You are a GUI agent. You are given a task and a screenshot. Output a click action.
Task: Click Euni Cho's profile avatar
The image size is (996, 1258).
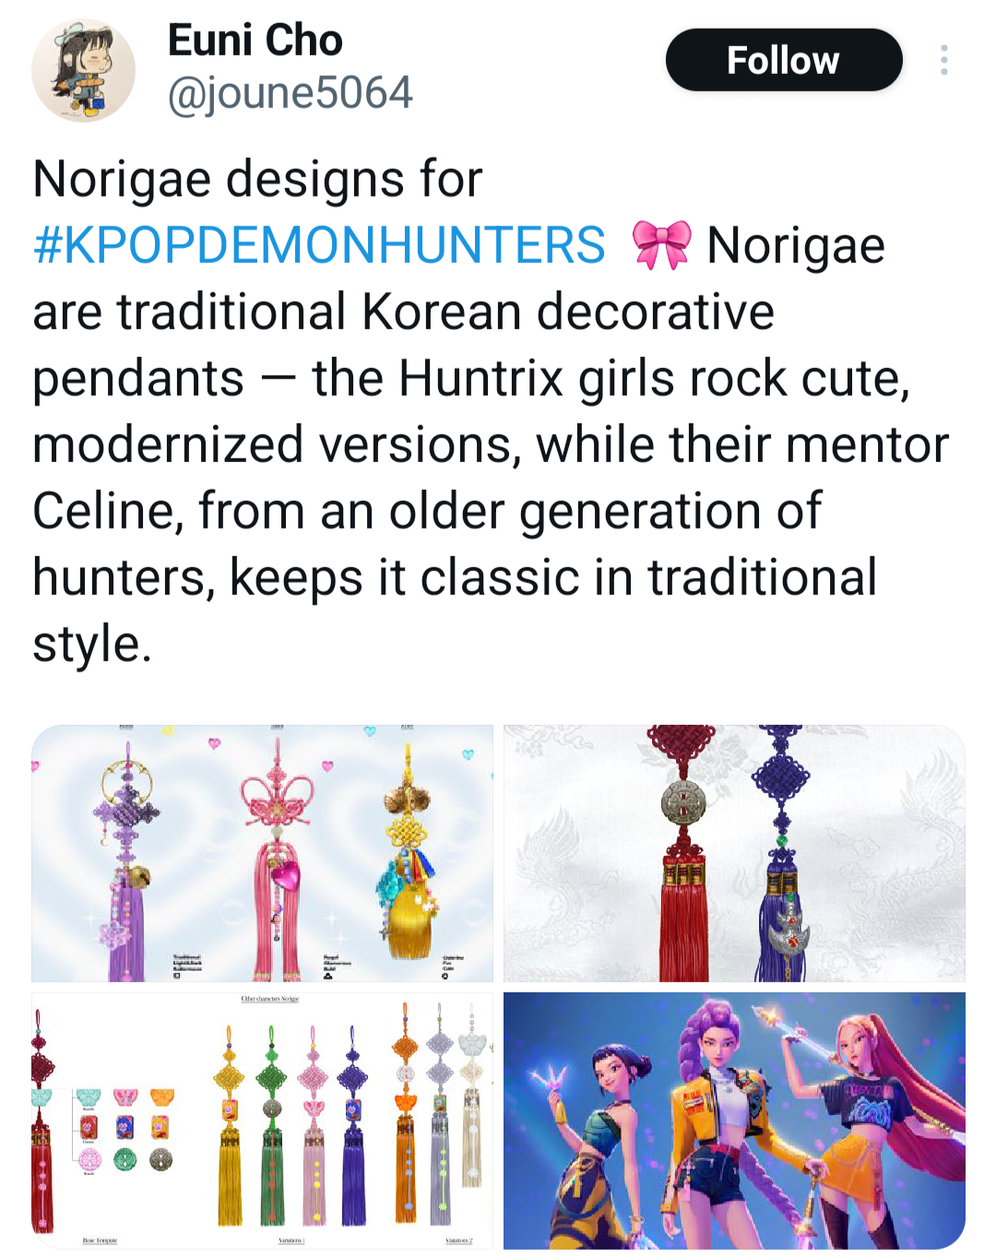click(83, 70)
